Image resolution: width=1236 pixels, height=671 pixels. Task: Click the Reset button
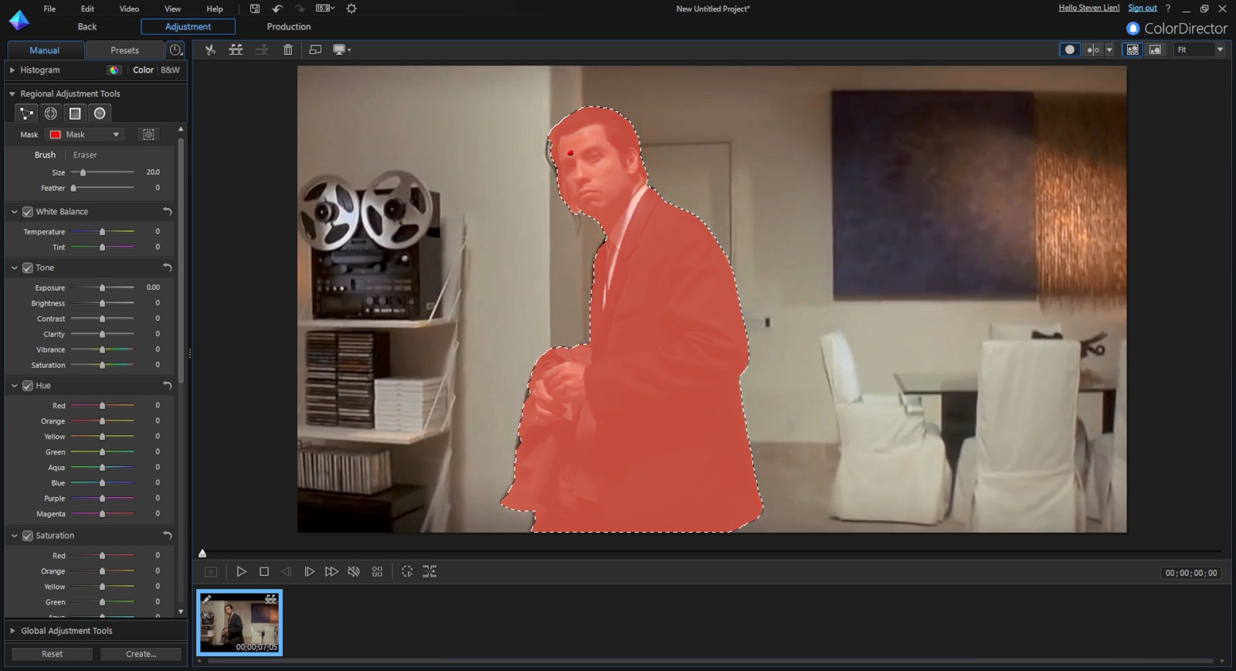tap(52, 654)
